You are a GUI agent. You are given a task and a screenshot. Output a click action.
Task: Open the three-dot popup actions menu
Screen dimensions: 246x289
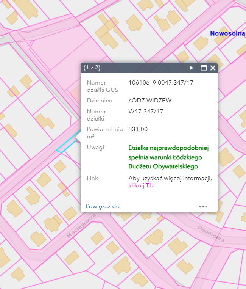click(x=204, y=207)
